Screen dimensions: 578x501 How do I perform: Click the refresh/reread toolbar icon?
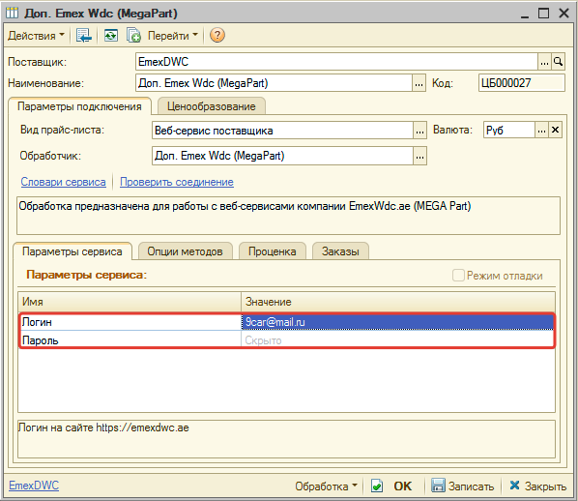(111, 36)
